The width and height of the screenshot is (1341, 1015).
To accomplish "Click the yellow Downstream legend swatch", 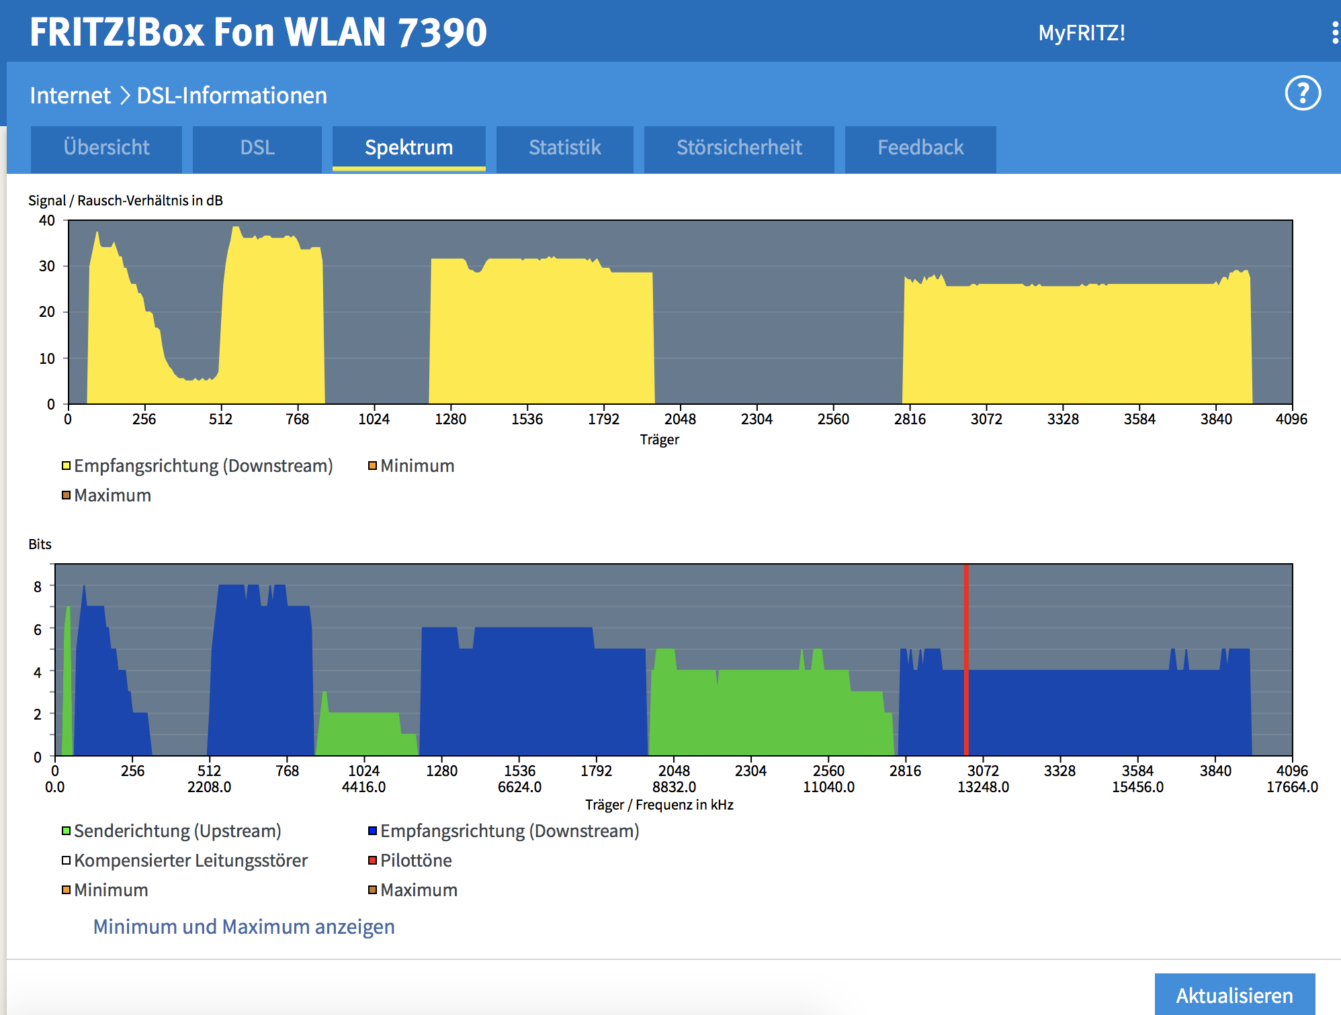I will point(66,466).
